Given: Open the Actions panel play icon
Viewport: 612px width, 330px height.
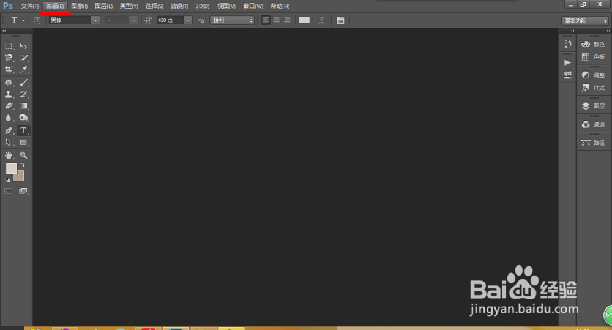Looking at the screenshot, I should pos(567,62).
